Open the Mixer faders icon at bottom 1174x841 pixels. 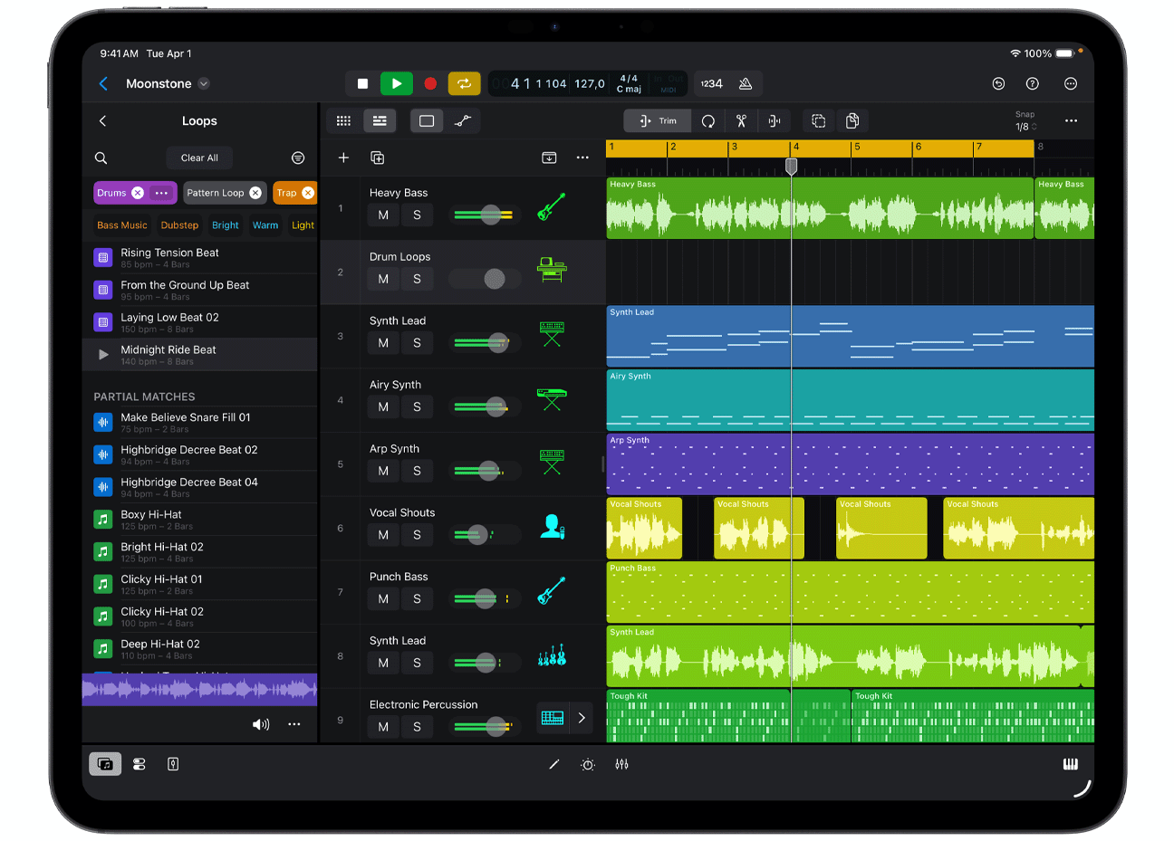(621, 765)
